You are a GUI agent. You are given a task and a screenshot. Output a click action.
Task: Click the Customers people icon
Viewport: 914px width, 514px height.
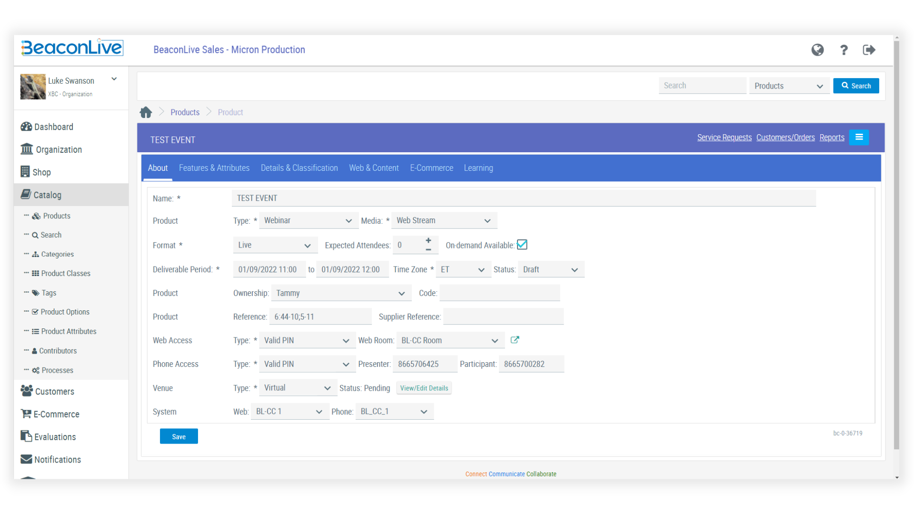click(x=27, y=391)
